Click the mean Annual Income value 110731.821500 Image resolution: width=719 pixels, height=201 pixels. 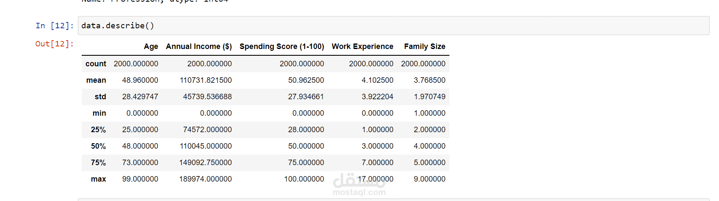tap(206, 80)
